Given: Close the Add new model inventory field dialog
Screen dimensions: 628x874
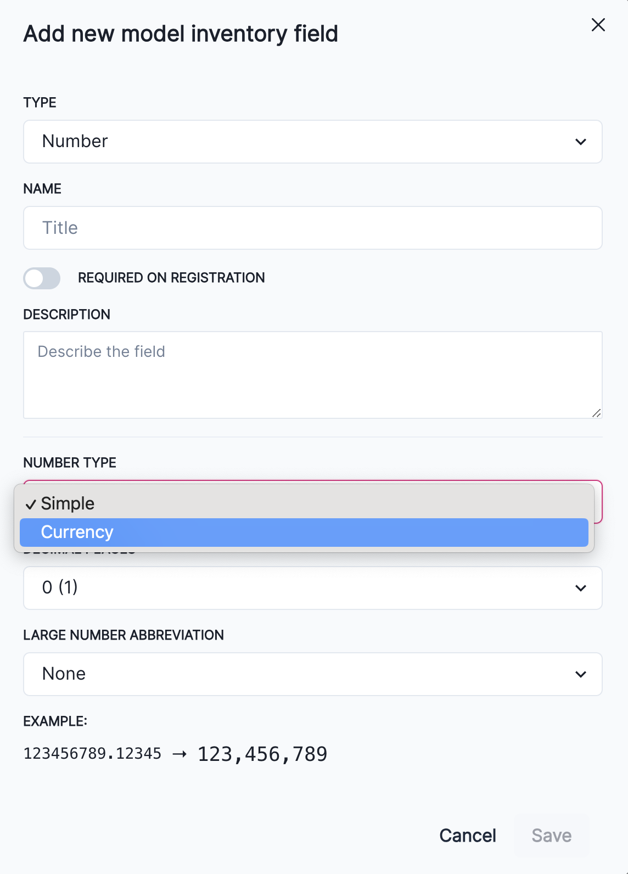Looking at the screenshot, I should click(598, 25).
